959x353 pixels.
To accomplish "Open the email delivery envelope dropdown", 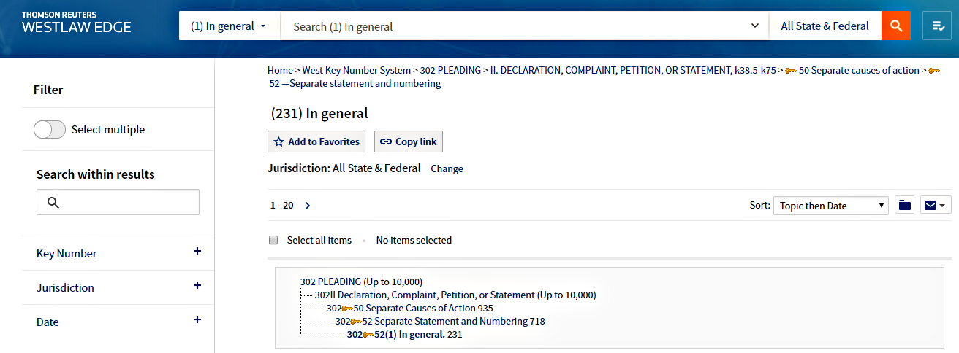I will (x=935, y=206).
